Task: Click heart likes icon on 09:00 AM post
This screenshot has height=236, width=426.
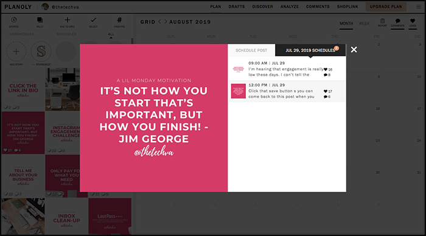Action: [326, 69]
